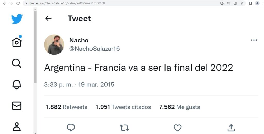264x134 pixels.
Task: Click the browser address bar URL
Action: point(67,3)
